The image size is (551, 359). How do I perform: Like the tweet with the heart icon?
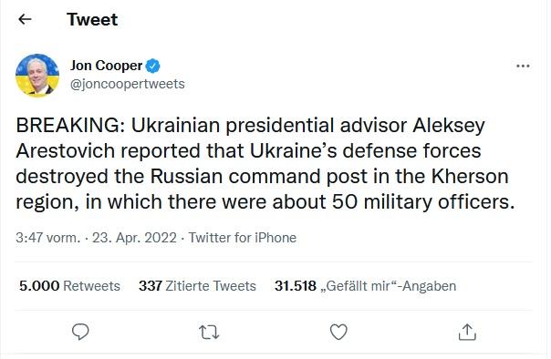[338, 332]
